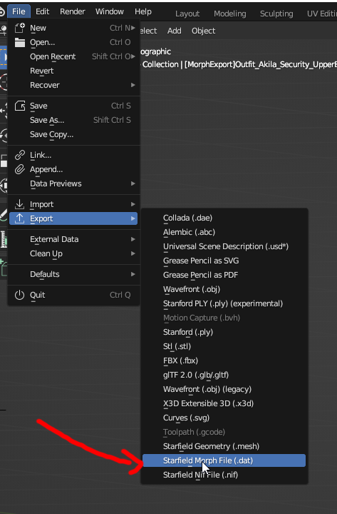Click the Link chain icon
Screen dimensions: 337x514
pos(20,155)
